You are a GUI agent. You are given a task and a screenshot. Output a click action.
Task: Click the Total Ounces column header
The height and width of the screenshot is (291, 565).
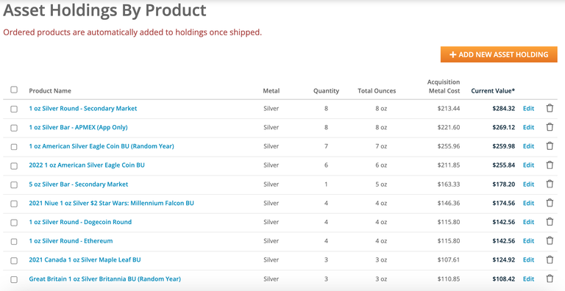377,91
